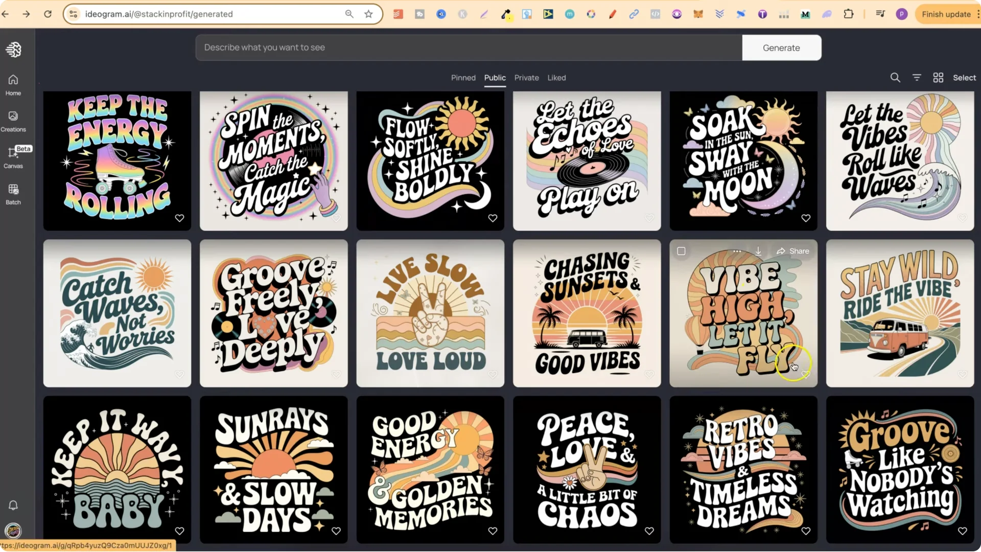Open the browser extensions menu
This screenshot has height=552, width=981.
[x=849, y=14]
